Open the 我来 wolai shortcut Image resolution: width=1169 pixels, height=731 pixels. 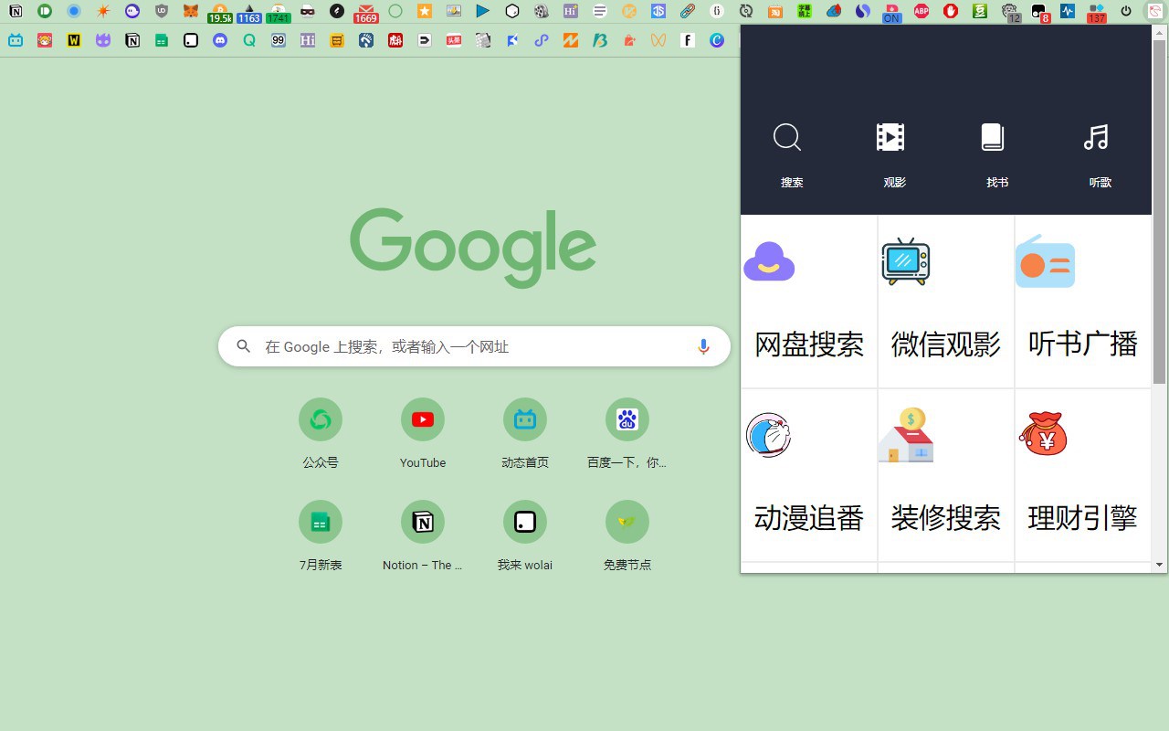pyautogui.click(x=525, y=535)
